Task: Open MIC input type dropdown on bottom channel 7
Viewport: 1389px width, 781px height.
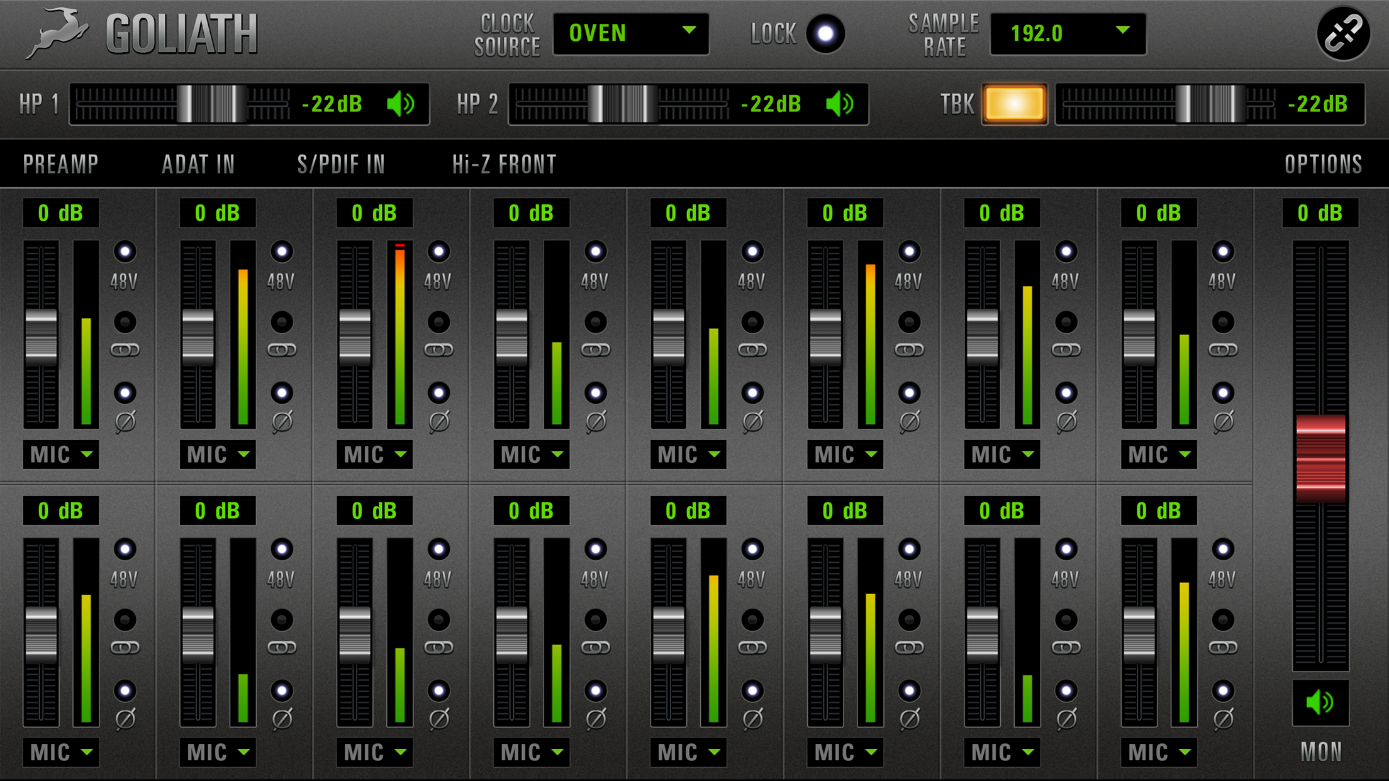Action: [x=1002, y=751]
